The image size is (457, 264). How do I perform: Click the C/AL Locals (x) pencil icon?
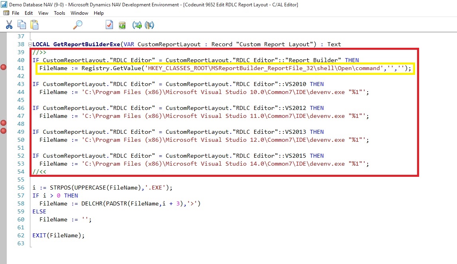pos(149,25)
